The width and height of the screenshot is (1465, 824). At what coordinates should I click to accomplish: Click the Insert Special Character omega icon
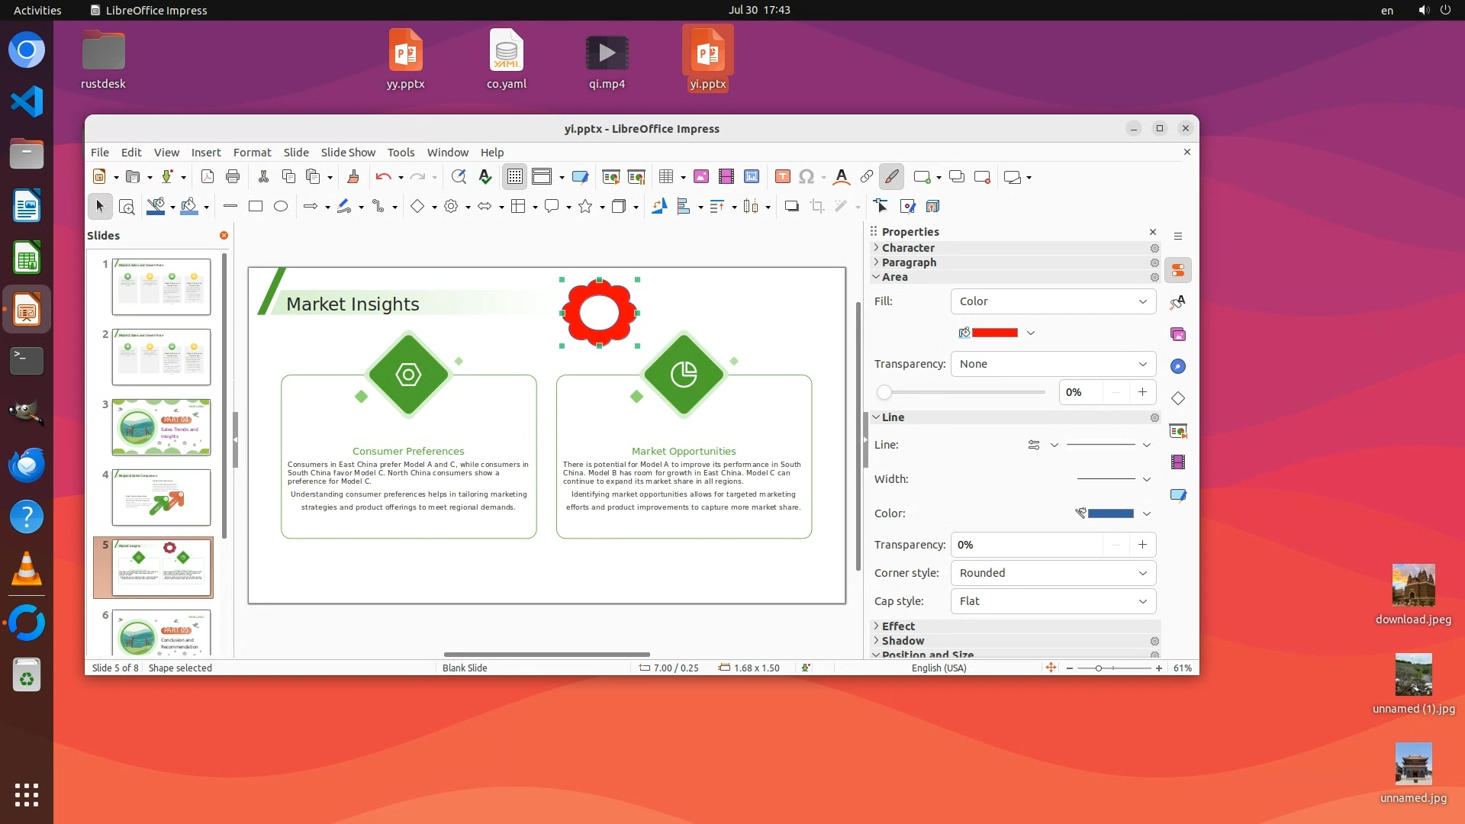(807, 177)
